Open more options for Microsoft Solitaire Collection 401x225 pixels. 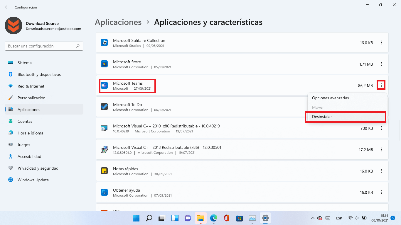(x=381, y=42)
